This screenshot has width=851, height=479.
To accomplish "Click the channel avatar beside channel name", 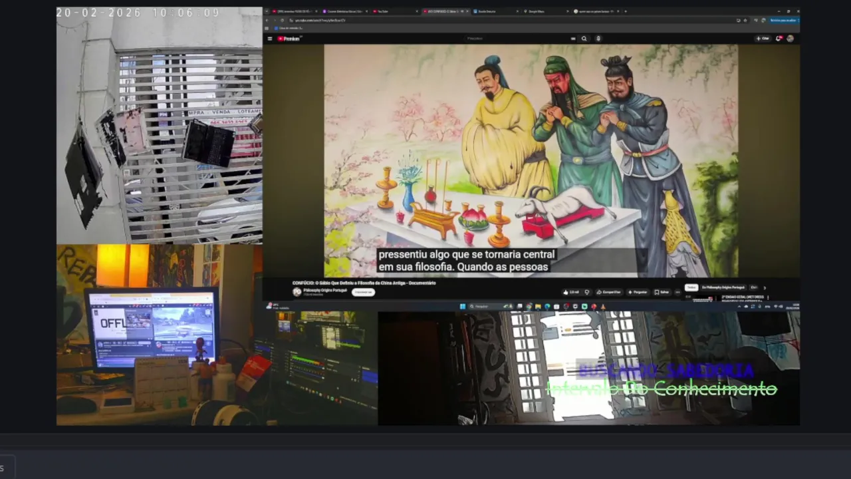I will 297,292.
